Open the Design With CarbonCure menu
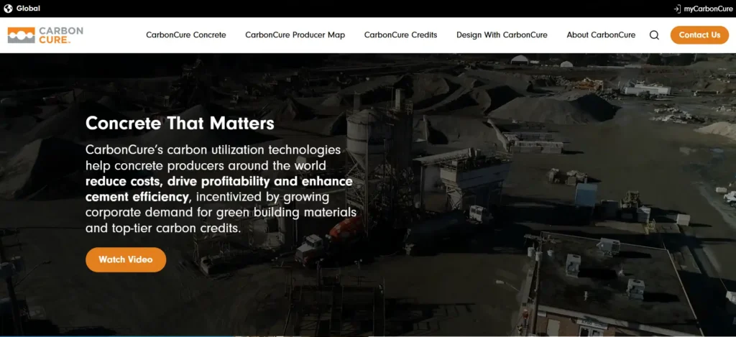Viewport: 736px width, 337px height. pyautogui.click(x=502, y=34)
